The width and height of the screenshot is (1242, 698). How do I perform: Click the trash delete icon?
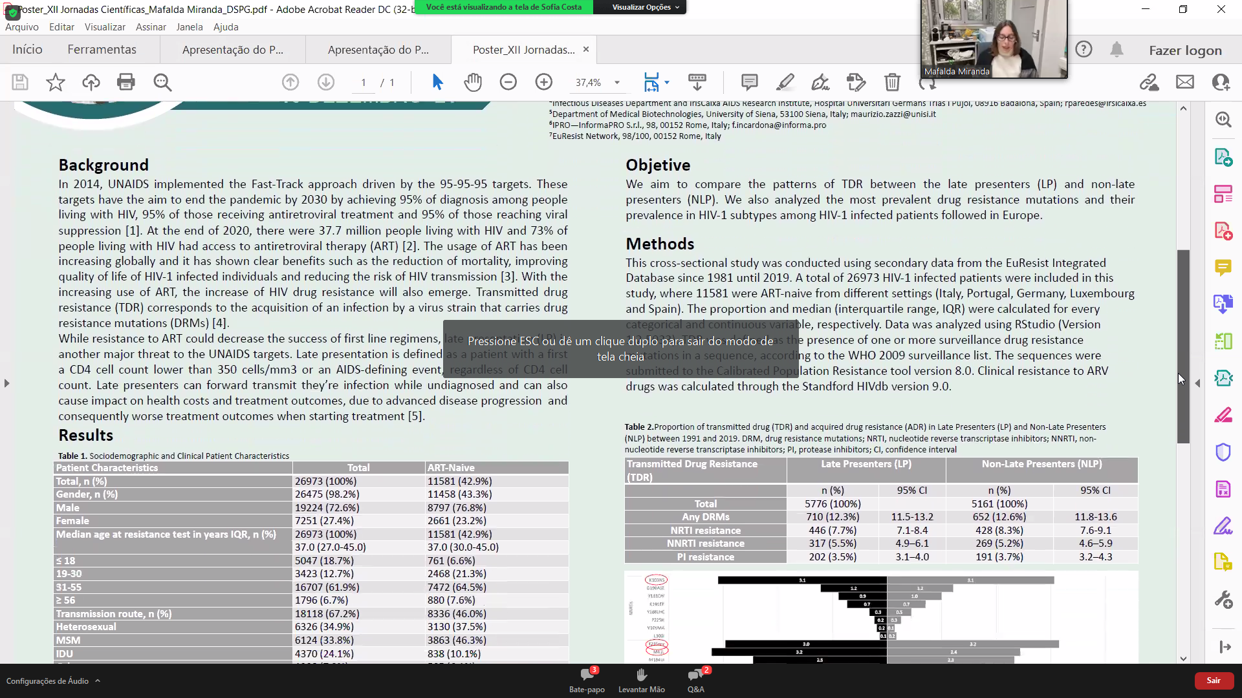(892, 82)
